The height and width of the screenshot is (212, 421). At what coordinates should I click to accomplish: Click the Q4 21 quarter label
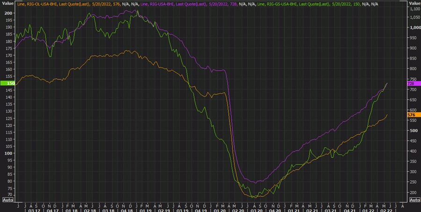350,210
